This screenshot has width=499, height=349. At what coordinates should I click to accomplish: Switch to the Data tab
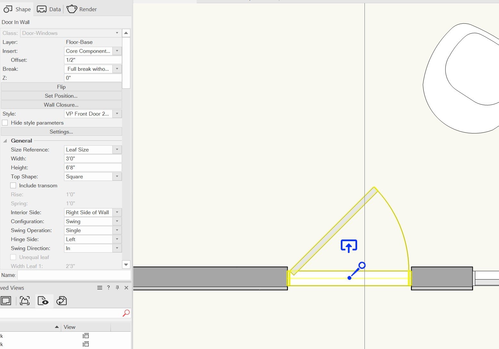point(49,9)
